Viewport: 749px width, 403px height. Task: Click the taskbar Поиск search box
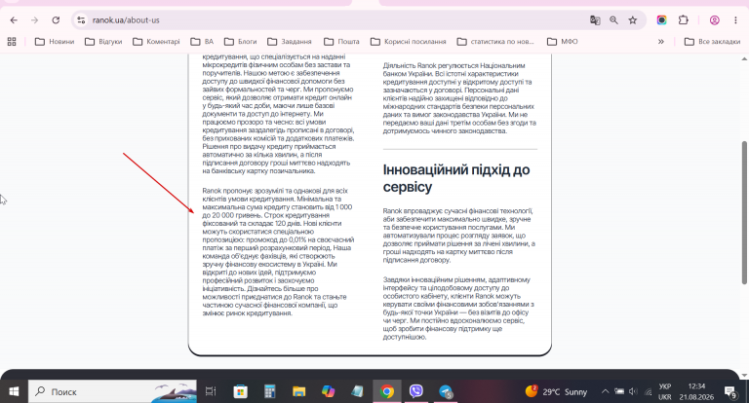click(112, 391)
